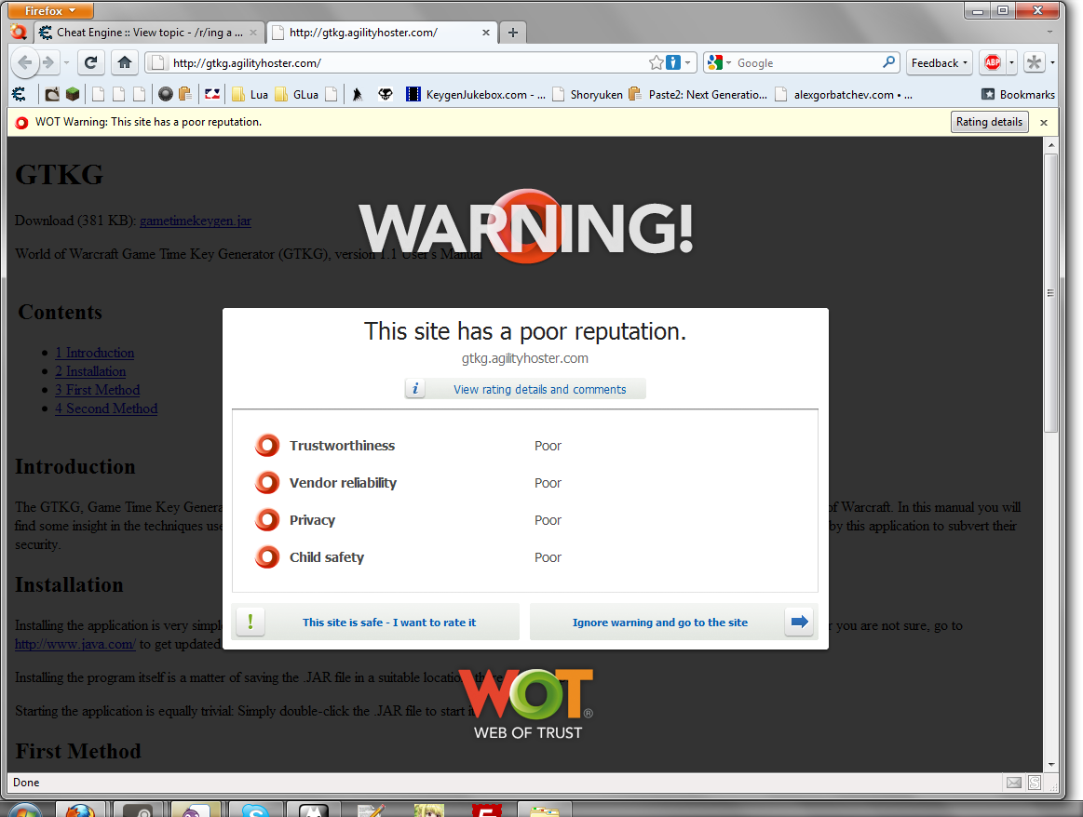The height and width of the screenshot is (817, 1083).
Task: Open the skull icon bookmark
Action: tap(386, 94)
